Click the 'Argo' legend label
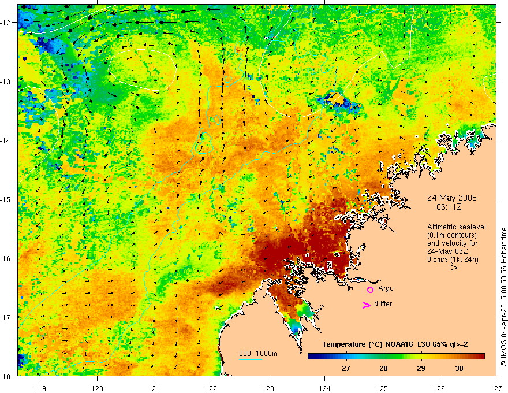Viewport: 508px width, 393px height. 386,288
